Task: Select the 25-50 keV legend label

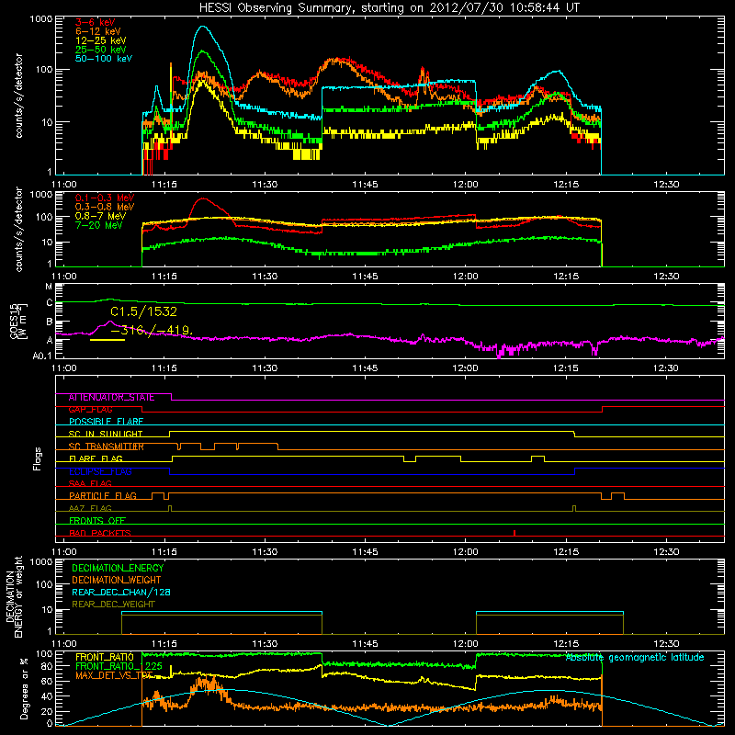Action: click(x=101, y=50)
